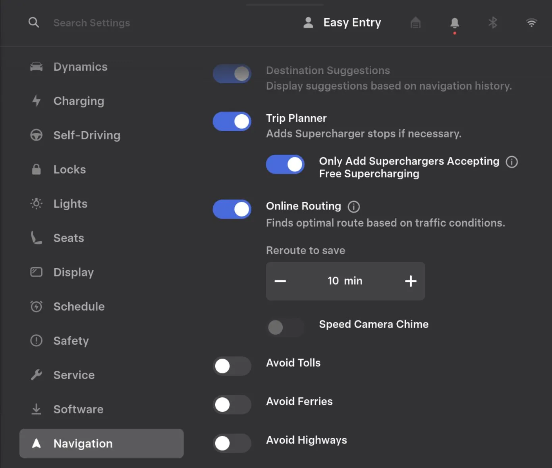Open notifications via the bell icon
The image size is (552, 468).
[x=454, y=23]
